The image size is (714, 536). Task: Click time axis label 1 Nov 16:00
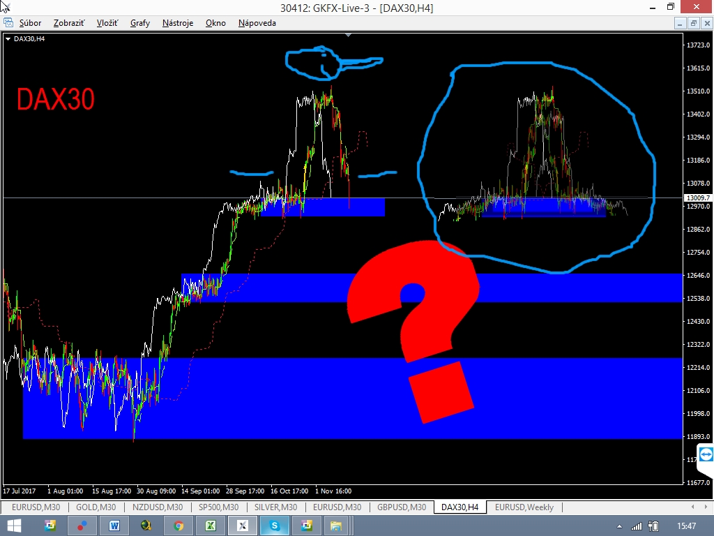point(333,491)
